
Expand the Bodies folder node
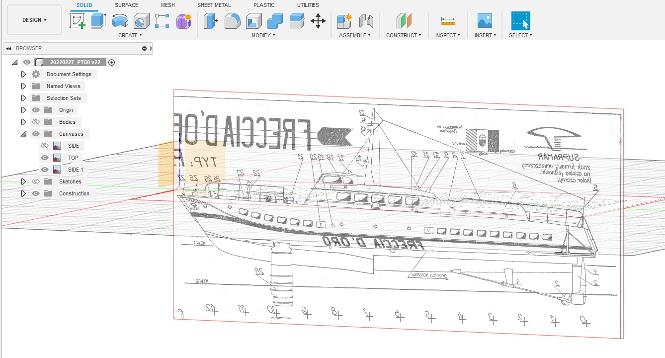23,122
